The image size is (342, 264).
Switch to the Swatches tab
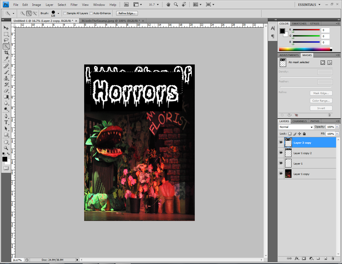tap(299, 24)
